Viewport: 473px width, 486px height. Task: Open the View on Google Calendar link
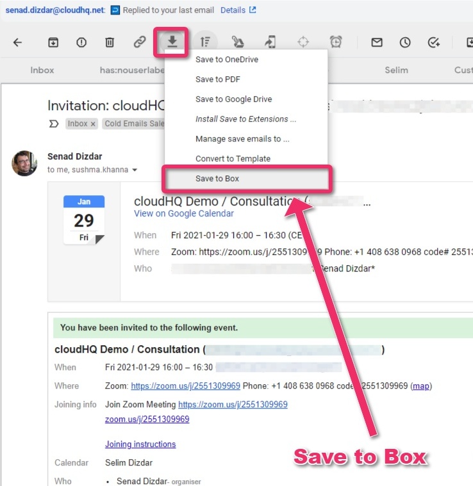coord(183,214)
